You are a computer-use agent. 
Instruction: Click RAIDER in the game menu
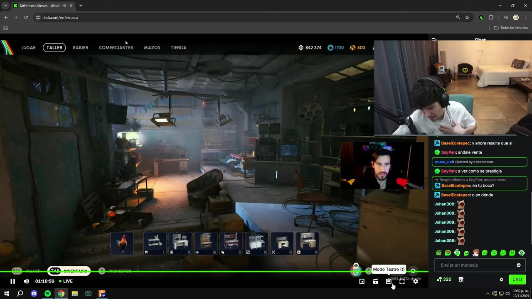pos(81,48)
